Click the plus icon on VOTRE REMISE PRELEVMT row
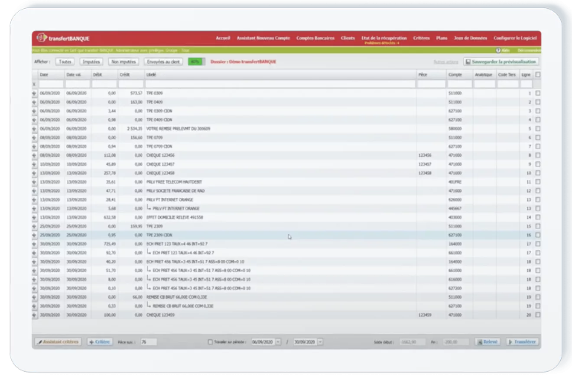Viewport: 572px width, 377px height. click(34, 129)
